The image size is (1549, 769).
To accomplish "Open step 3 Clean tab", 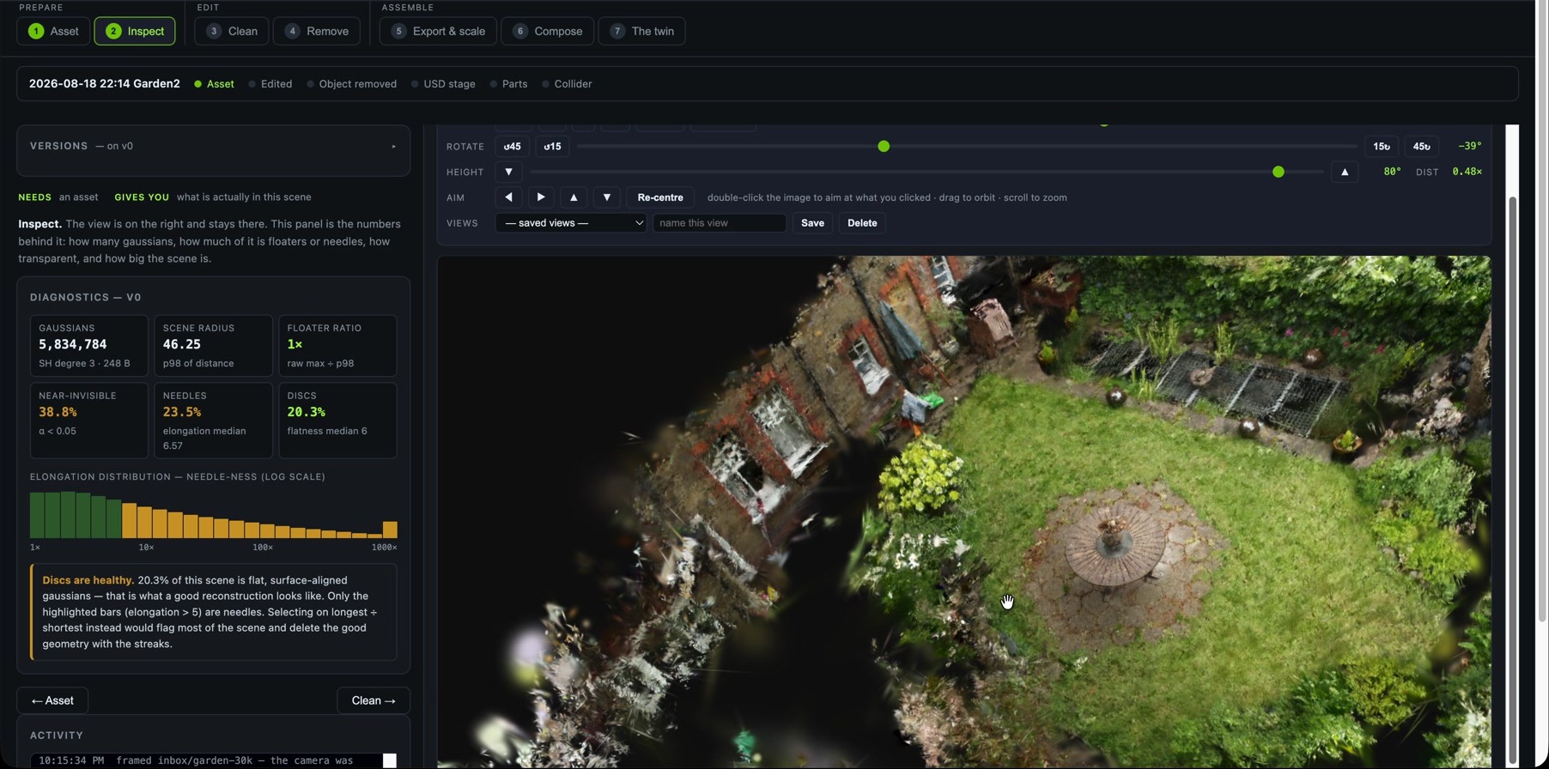I will (x=232, y=31).
